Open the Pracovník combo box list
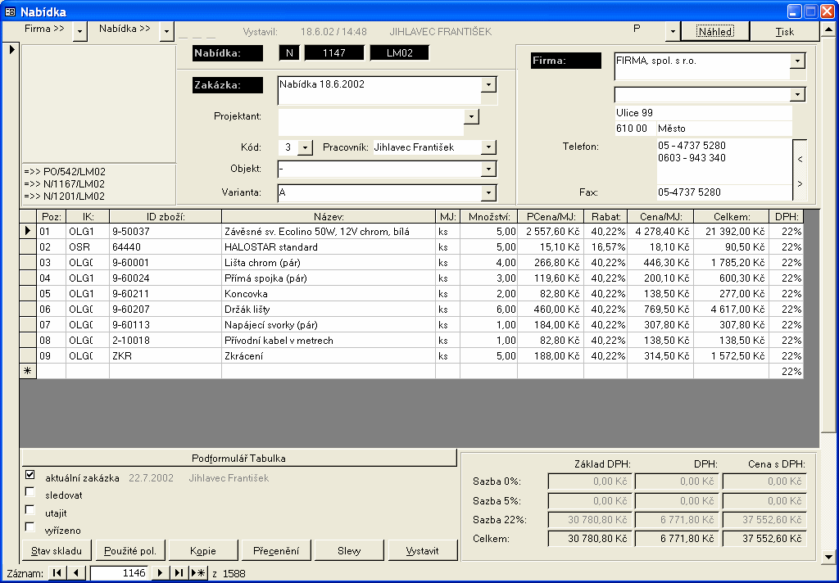839x583 pixels. tap(488, 147)
